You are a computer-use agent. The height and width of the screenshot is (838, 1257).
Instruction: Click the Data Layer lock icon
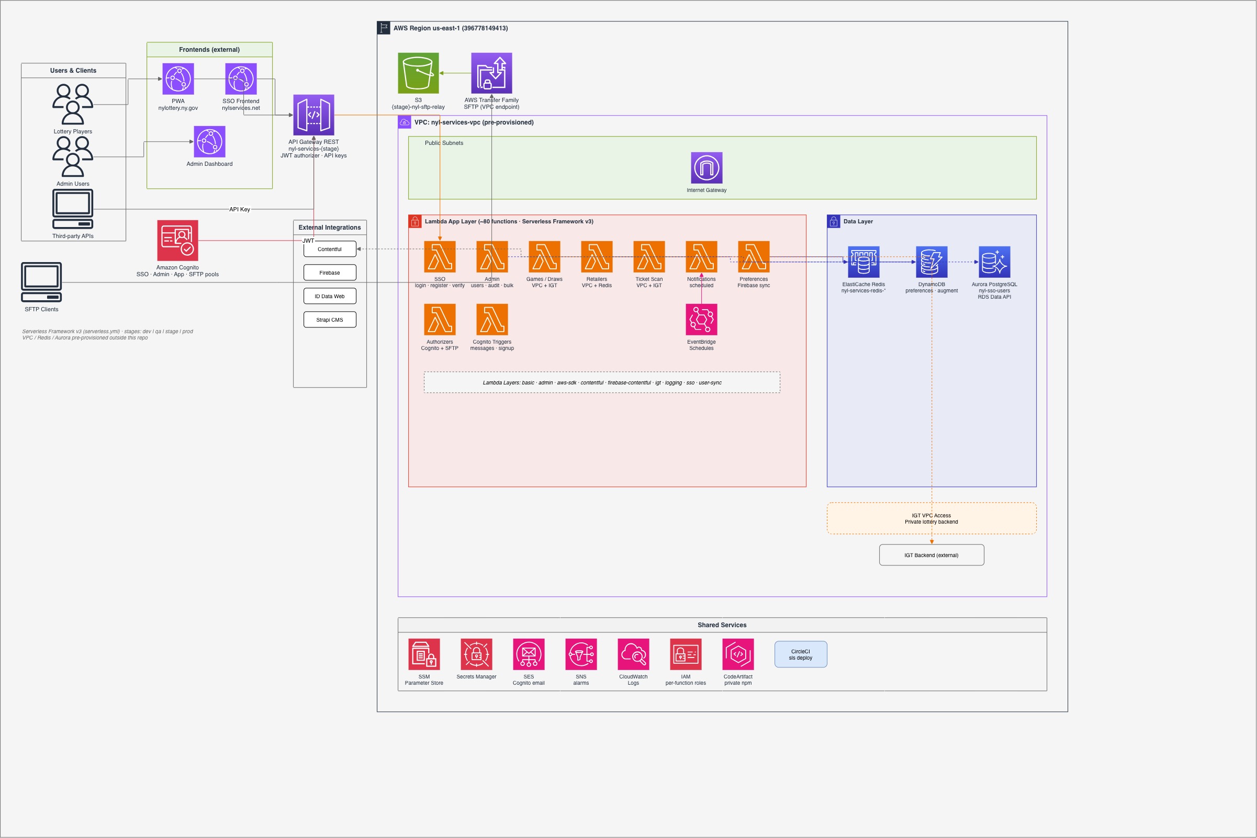tap(834, 221)
